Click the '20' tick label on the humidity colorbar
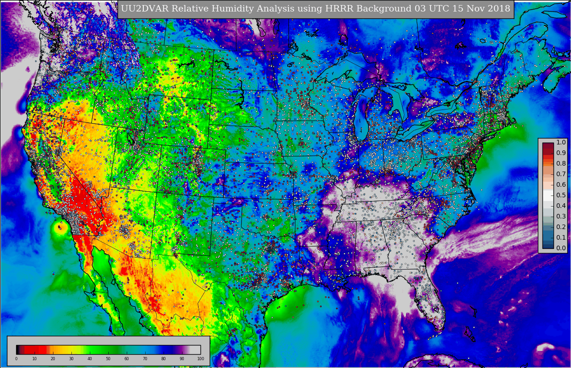Screen dimensions: 571x368 53,359
